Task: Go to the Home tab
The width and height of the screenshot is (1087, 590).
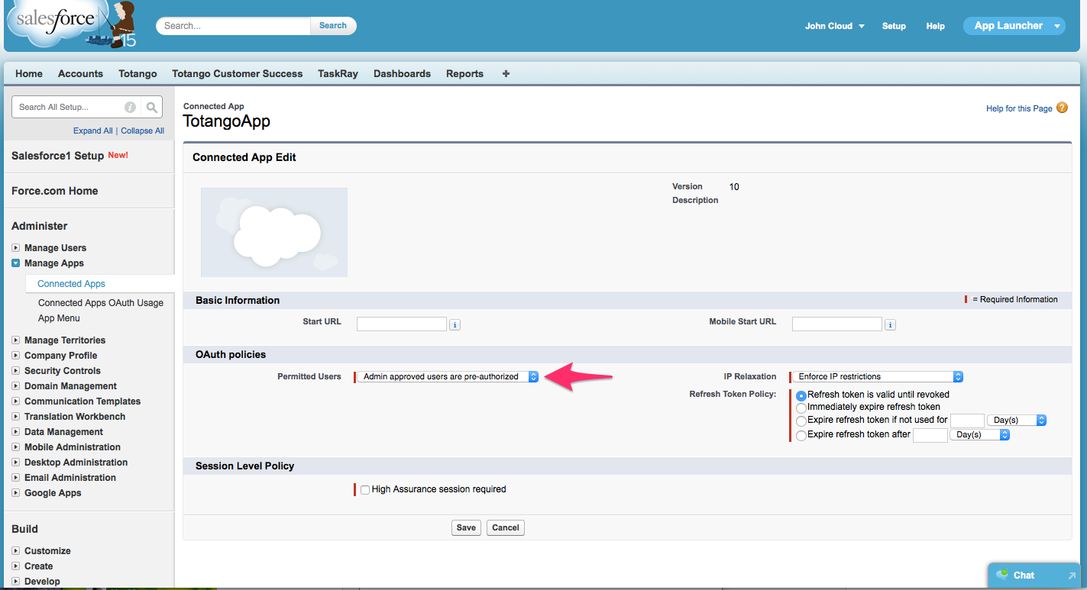Action: click(29, 74)
